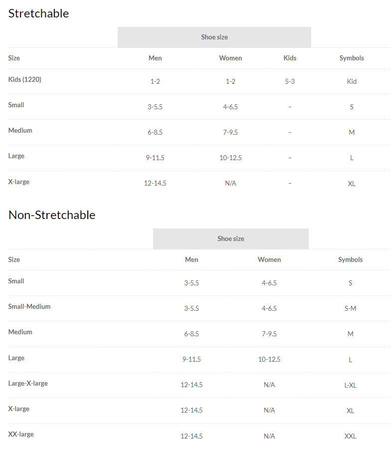
Task: Click Women's N/A cell in Stretchable X-large row
Action: [x=230, y=184]
